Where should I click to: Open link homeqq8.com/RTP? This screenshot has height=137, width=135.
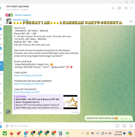(27, 92)
